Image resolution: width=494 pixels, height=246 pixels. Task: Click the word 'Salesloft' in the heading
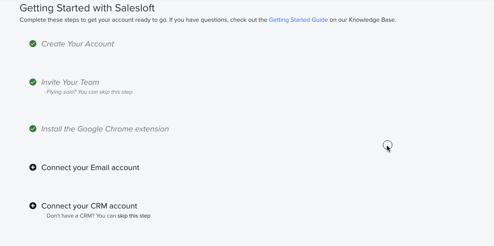134,8
